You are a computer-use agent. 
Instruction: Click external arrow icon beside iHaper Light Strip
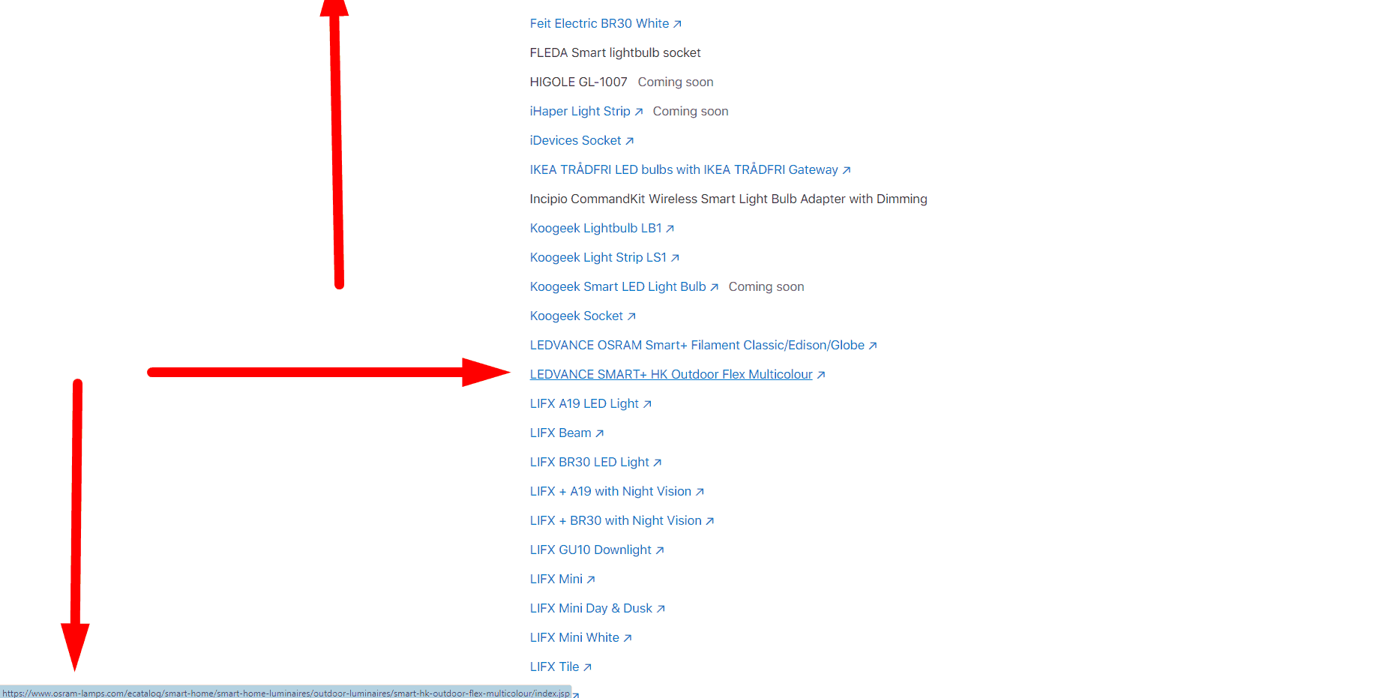tap(639, 112)
